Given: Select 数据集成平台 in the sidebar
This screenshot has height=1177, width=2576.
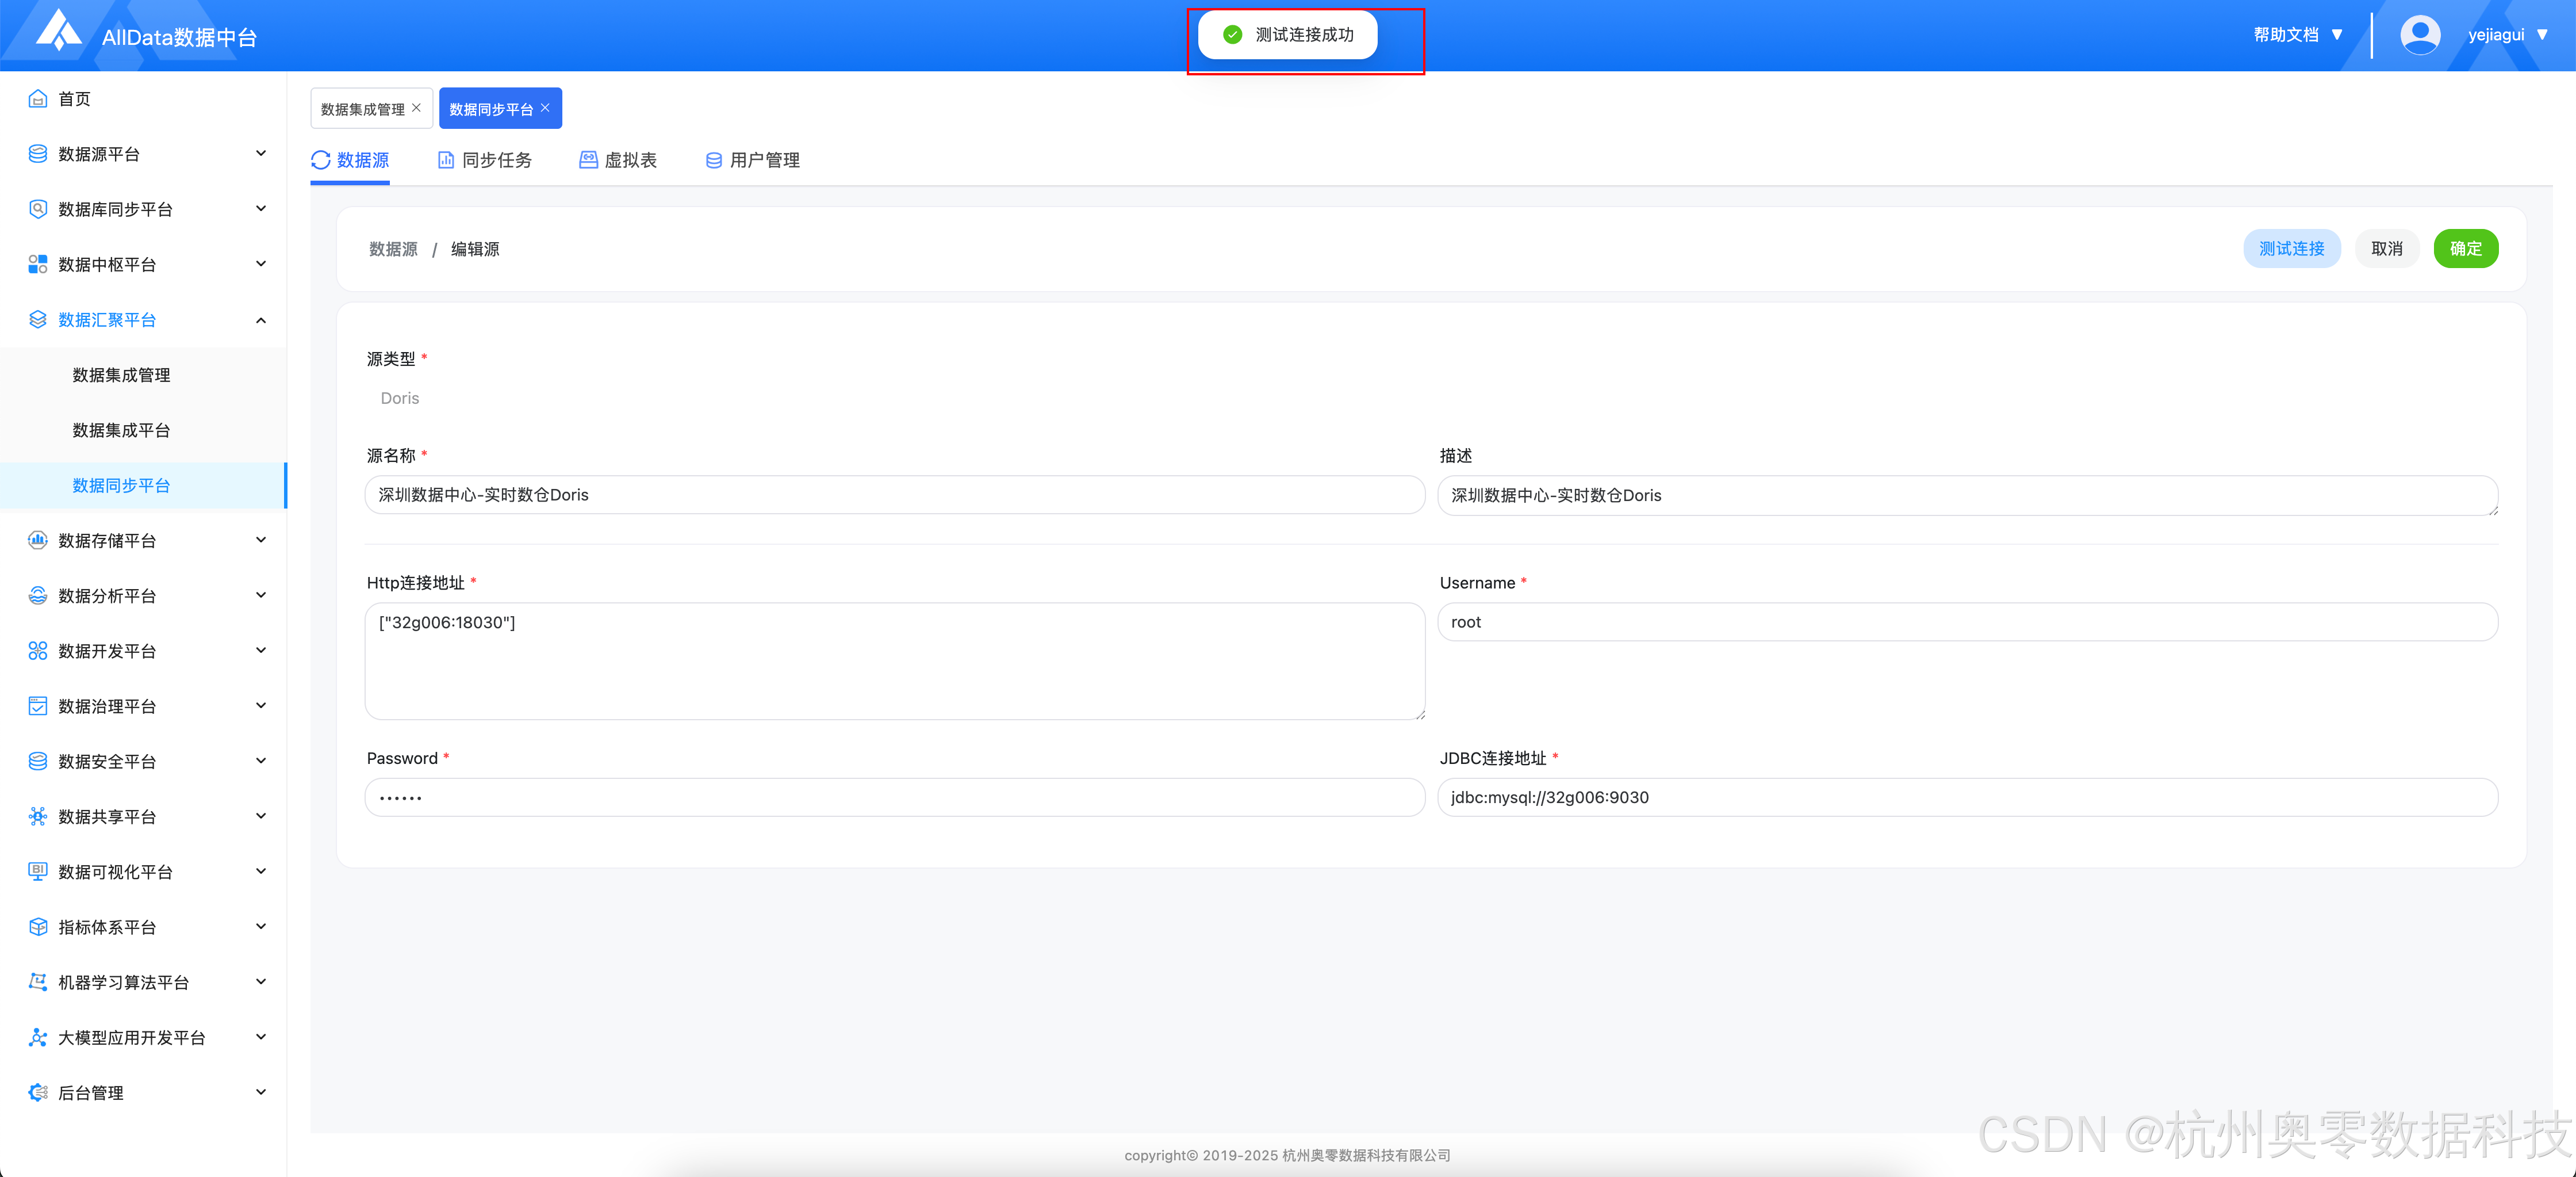Looking at the screenshot, I should pyautogui.click(x=121, y=430).
